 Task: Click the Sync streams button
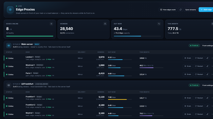[191, 10]
